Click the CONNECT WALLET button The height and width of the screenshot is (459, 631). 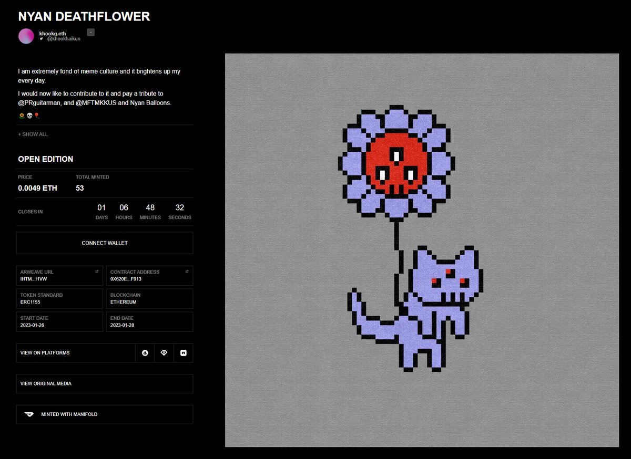105,243
